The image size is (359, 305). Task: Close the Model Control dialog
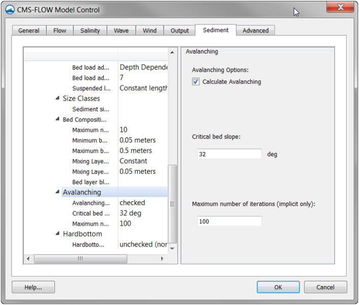point(340,7)
